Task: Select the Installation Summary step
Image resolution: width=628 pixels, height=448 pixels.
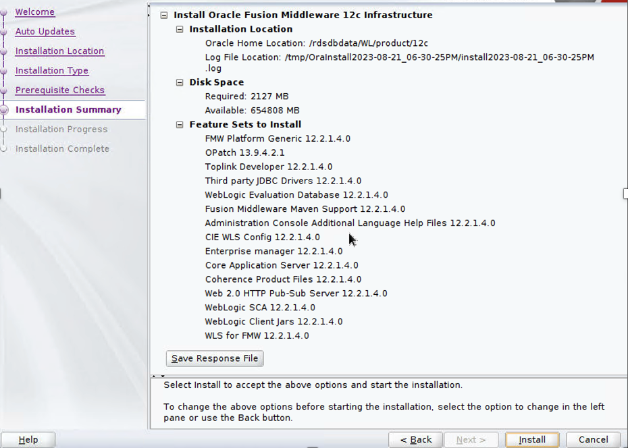Action: [x=68, y=109]
